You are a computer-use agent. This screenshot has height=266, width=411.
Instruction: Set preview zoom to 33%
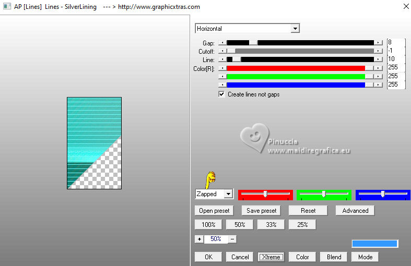[x=271, y=225]
